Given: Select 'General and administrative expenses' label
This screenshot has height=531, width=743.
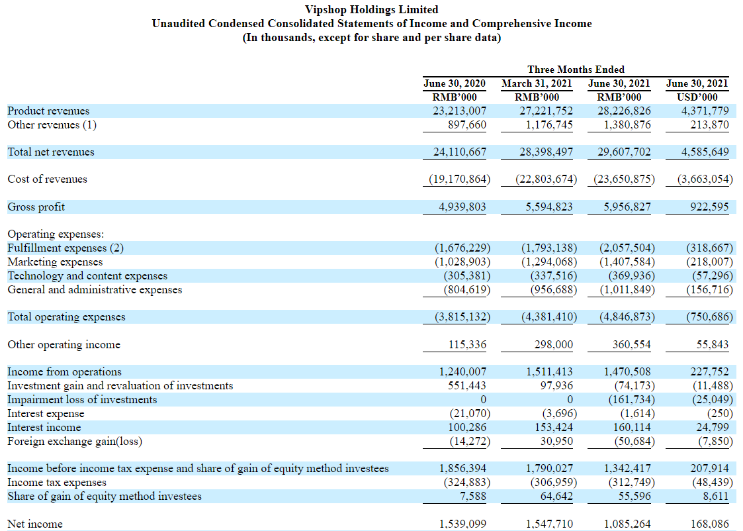Looking at the screenshot, I should (x=95, y=290).
